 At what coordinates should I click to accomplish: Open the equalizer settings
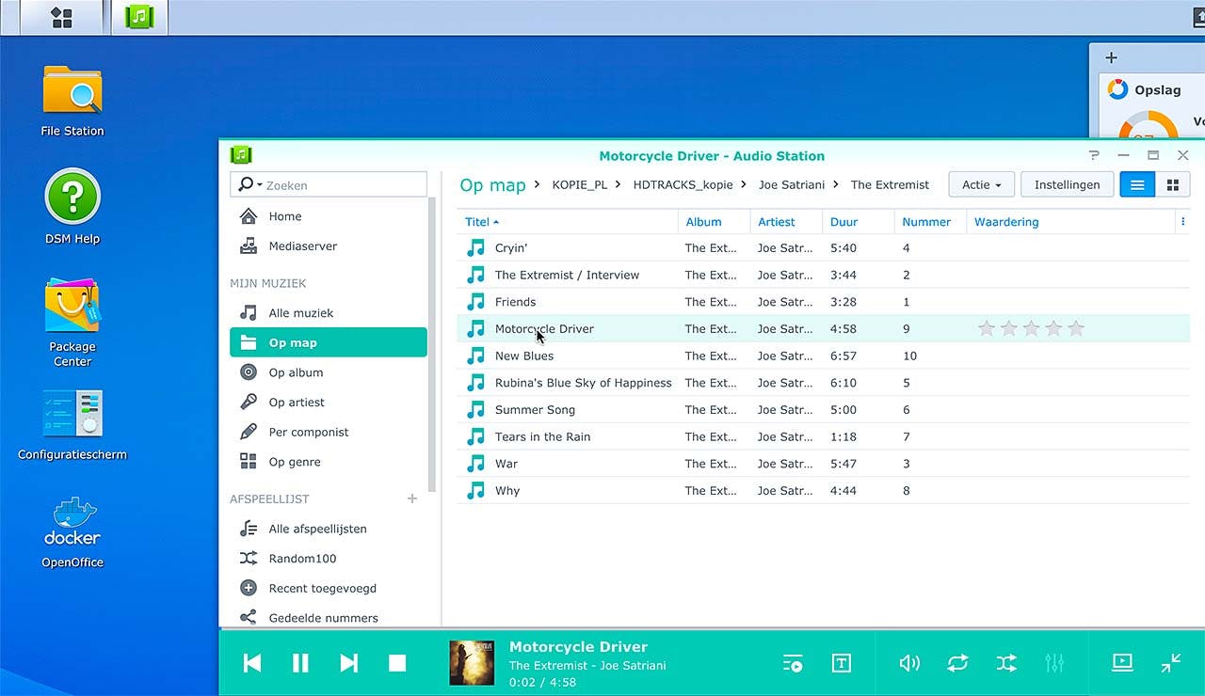(1054, 663)
